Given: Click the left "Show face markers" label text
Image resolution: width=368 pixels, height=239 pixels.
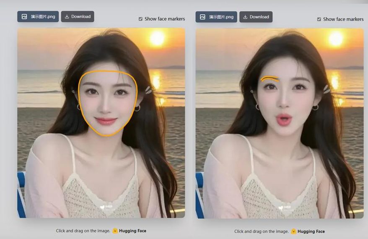Looking at the screenshot, I should 165,19.
